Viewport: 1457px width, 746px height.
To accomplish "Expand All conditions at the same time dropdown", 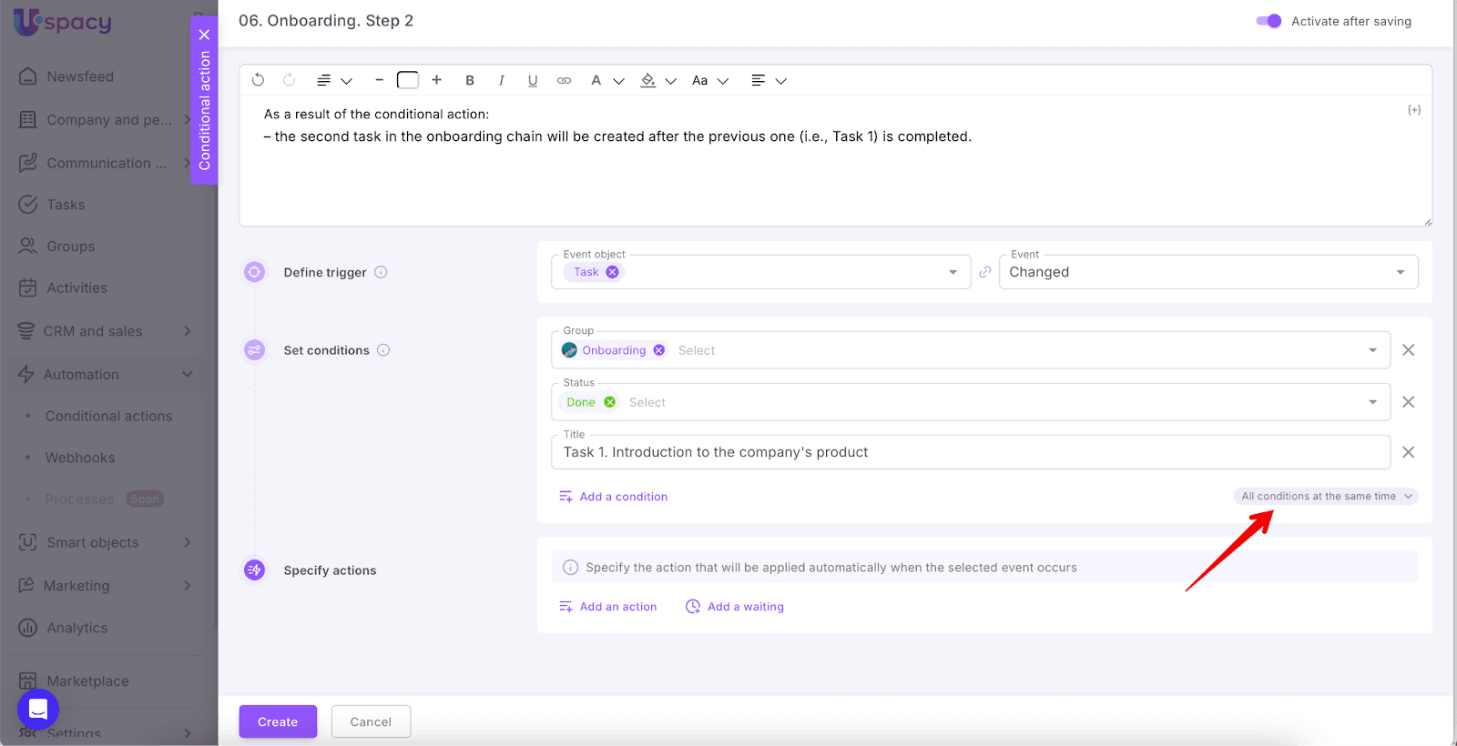I will tap(1326, 496).
